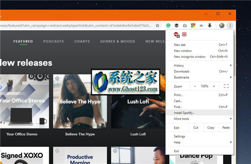Open a New incognito window
251x164 pixels.
[x=200, y=56]
